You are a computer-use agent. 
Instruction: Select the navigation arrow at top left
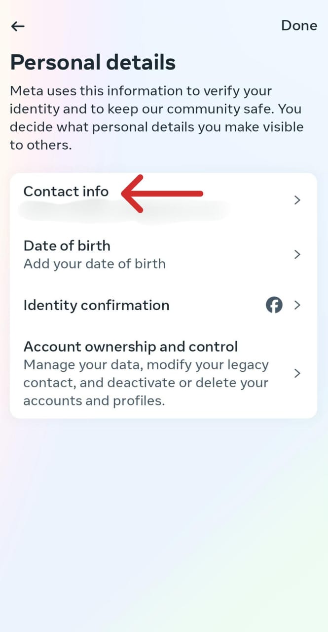coord(17,26)
